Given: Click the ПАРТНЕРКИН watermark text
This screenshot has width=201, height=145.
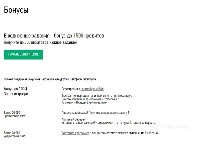Looking at the screenshot, I should point(173,127).
